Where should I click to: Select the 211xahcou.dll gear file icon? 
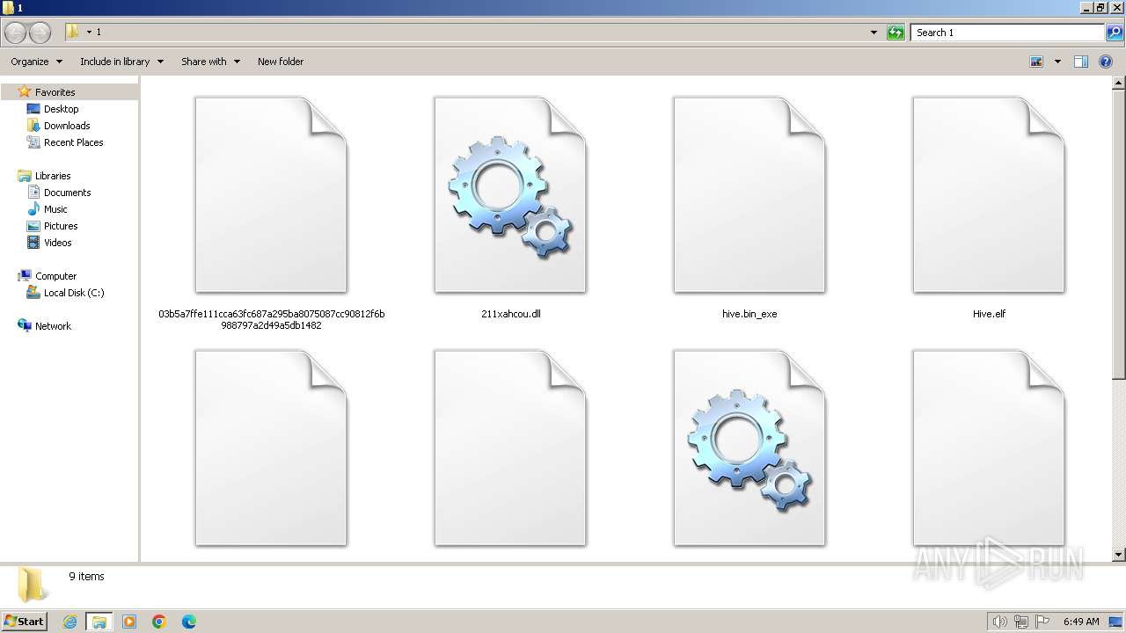coord(510,195)
